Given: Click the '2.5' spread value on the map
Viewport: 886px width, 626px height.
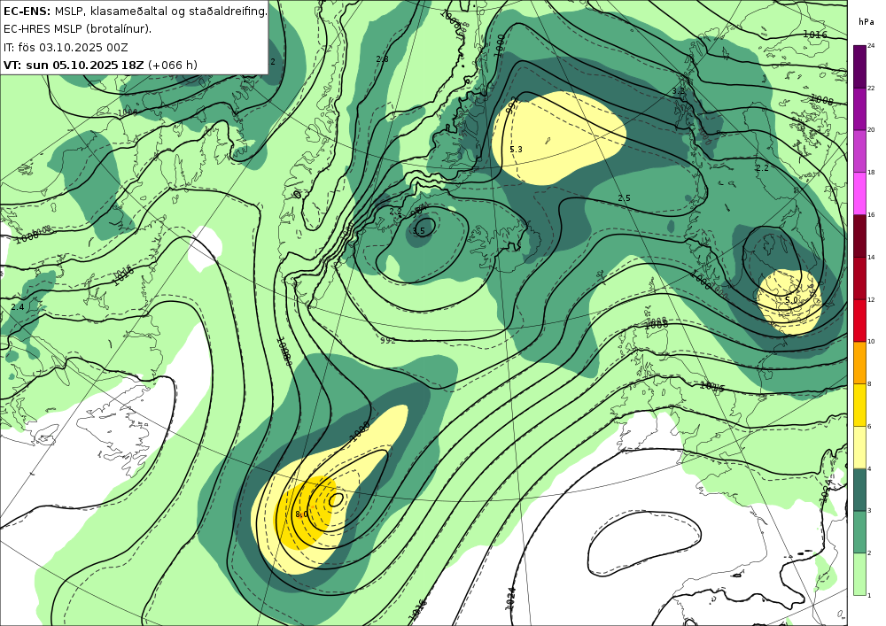Looking at the screenshot, I should 624,198.
